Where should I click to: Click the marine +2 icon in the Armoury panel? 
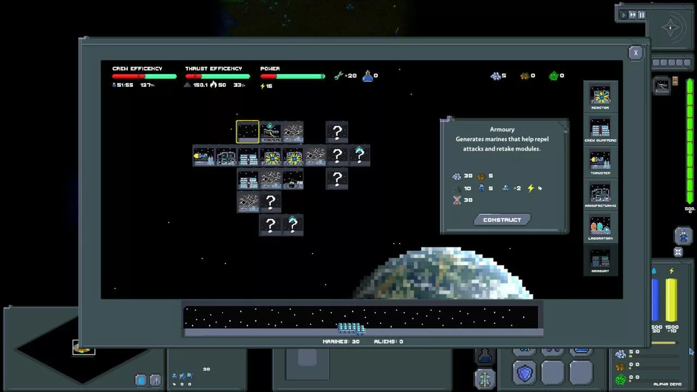tap(506, 188)
